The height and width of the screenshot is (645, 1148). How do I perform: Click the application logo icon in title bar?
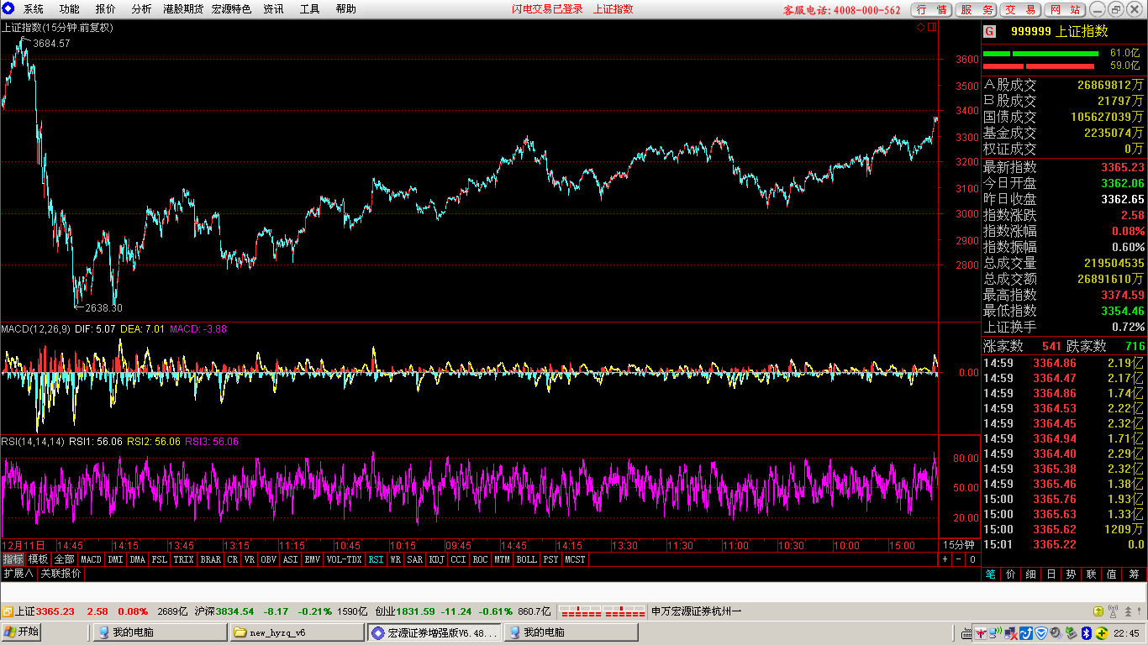(x=8, y=8)
